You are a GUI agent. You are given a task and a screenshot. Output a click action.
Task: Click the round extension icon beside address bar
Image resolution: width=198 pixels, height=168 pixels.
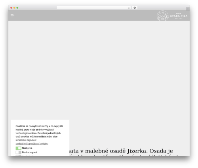click(135, 8)
